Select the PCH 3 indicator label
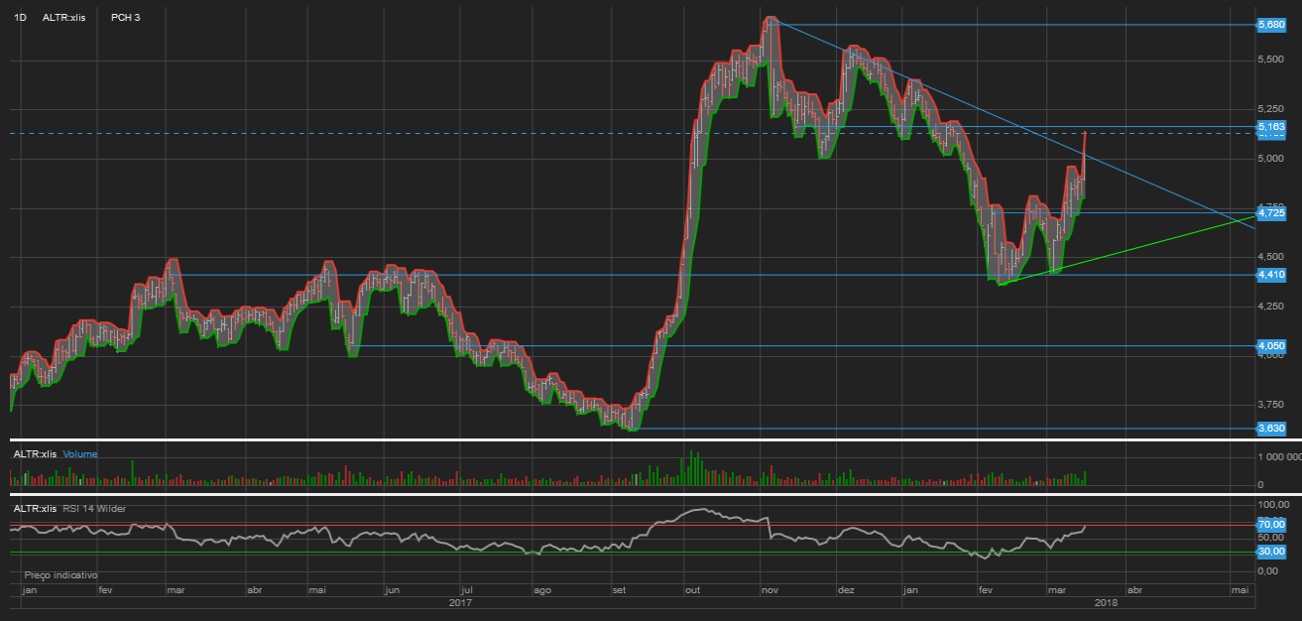The height and width of the screenshot is (621, 1302). [x=126, y=18]
